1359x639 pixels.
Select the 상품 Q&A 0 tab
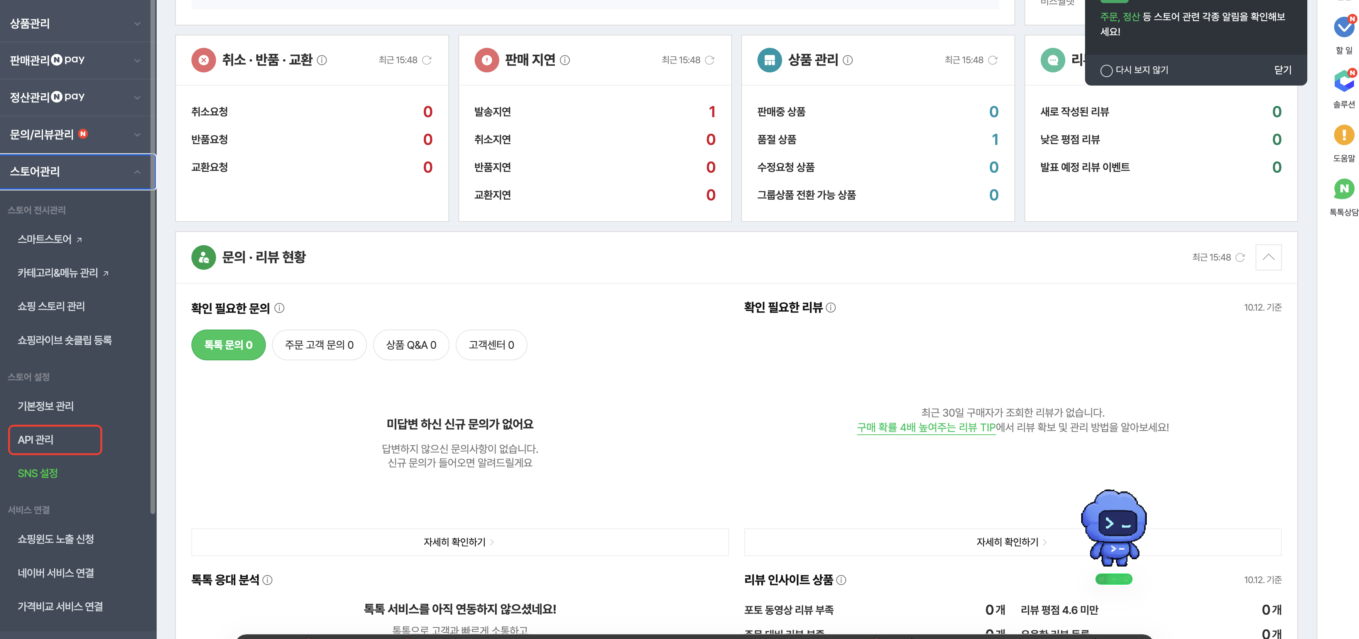(411, 345)
